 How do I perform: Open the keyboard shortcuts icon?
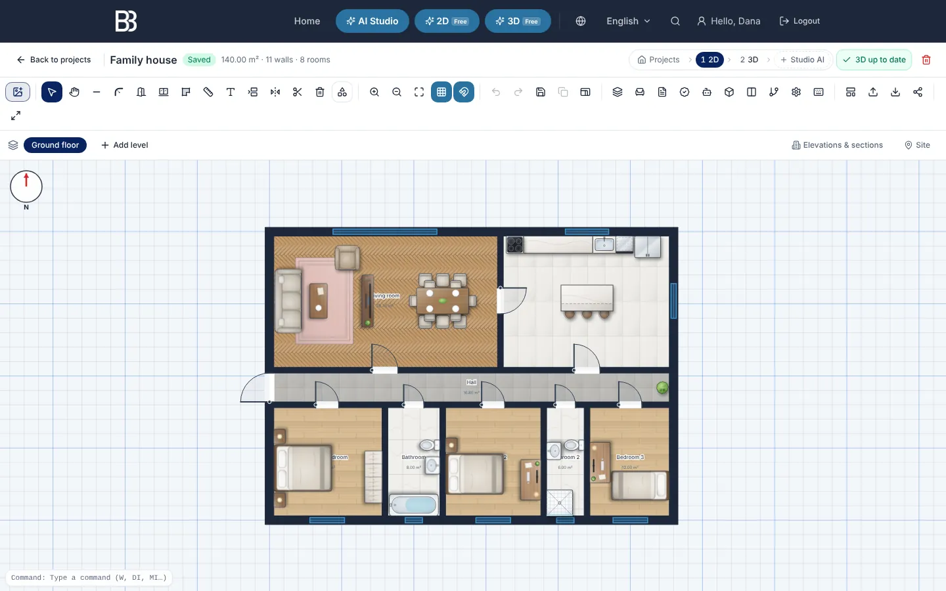tap(819, 92)
